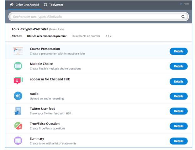Click the Twitter User feed icon
Screen dimensions: 195x150
click(x=18, y=111)
